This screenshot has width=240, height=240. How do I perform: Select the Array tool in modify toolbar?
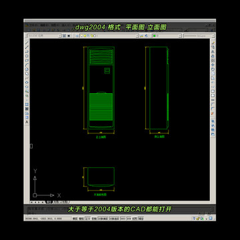pyautogui.click(x=213, y=61)
